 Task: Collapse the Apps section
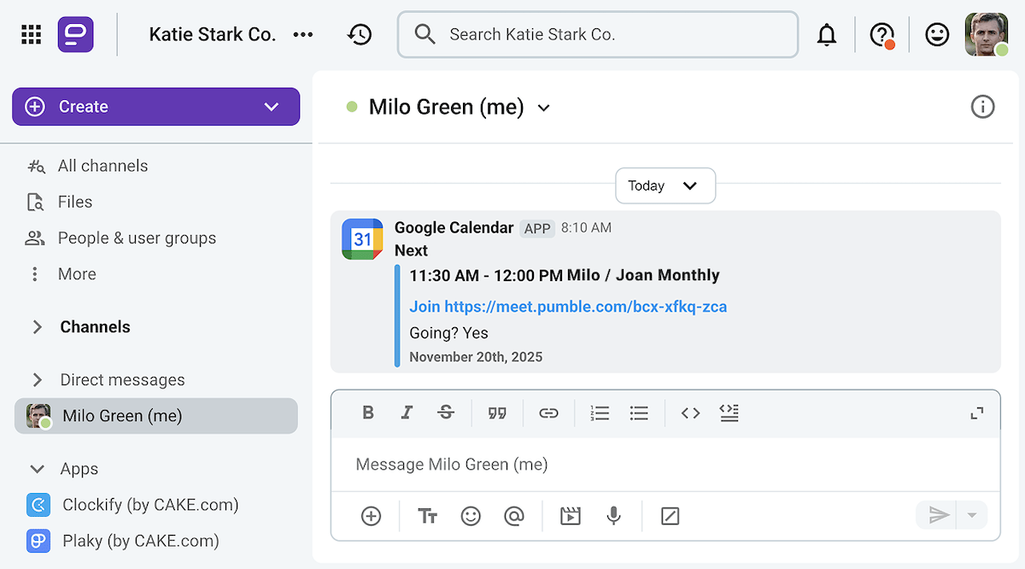36,468
